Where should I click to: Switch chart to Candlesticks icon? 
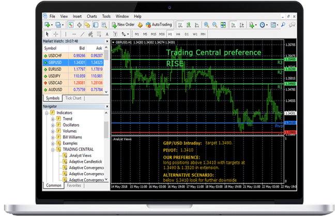click(x=189, y=25)
